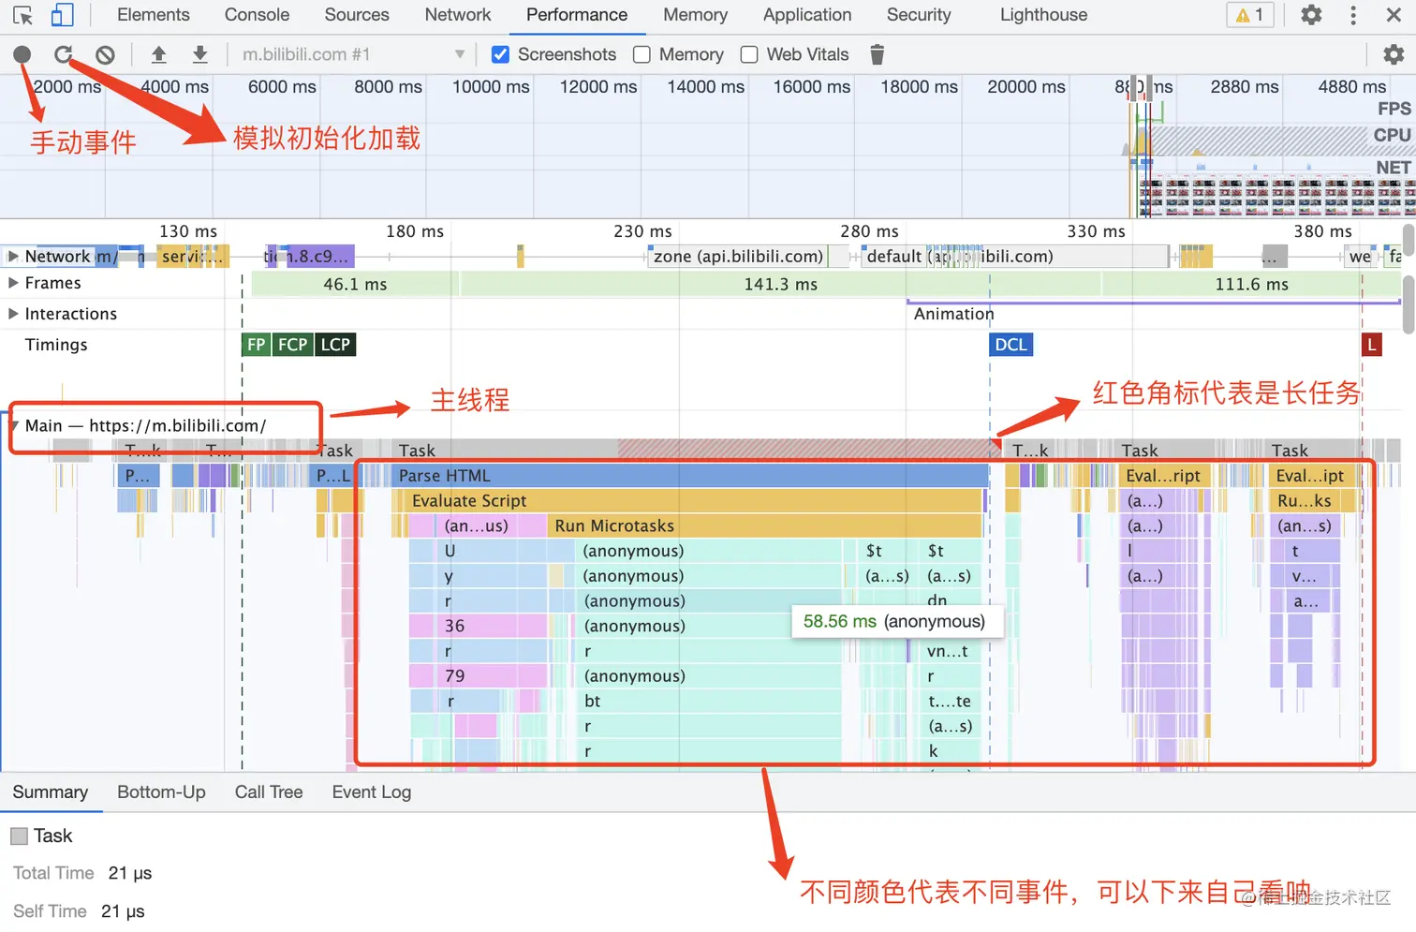The height and width of the screenshot is (932, 1416).
Task: Switch to the Lighthouse tab
Action: point(1044,15)
